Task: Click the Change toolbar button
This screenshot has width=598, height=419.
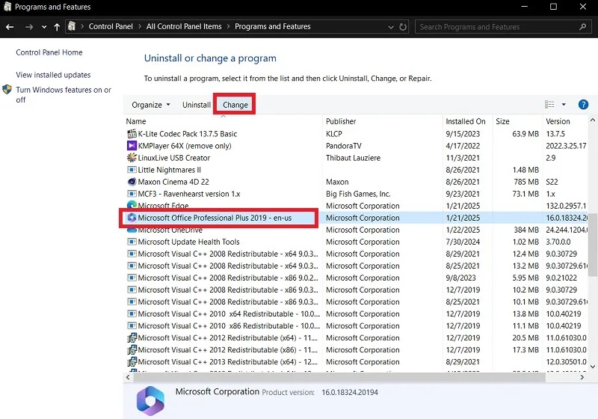Action: [x=235, y=105]
